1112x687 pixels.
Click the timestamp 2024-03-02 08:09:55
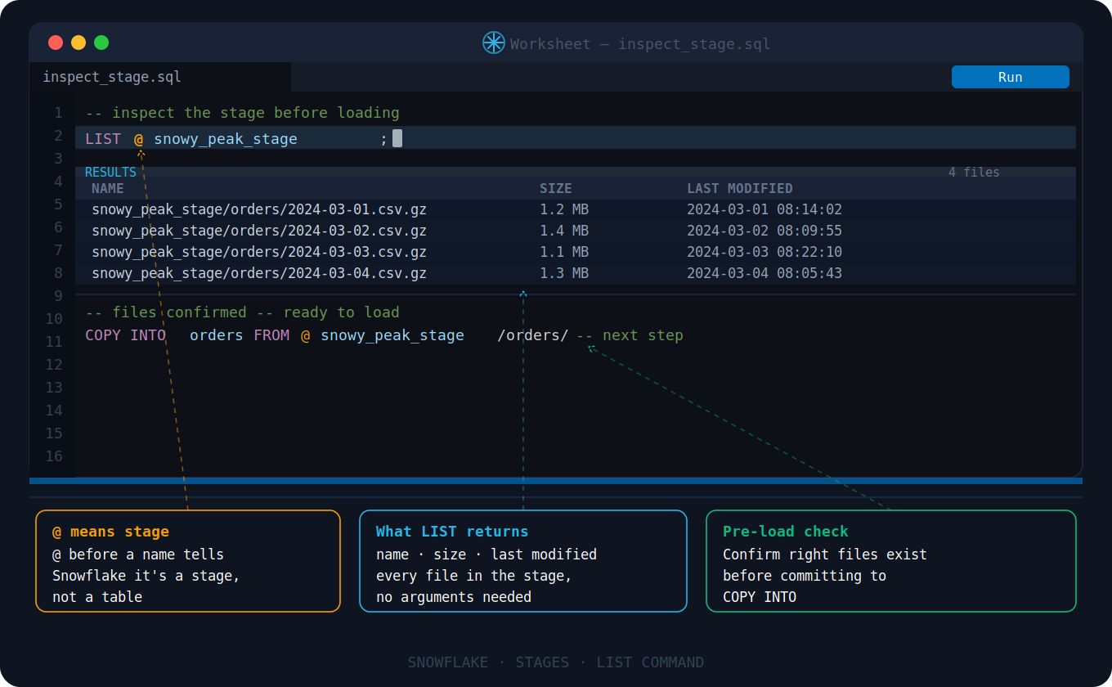tap(764, 231)
